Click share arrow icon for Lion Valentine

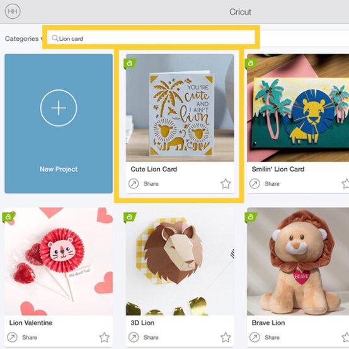pyautogui.click(x=12, y=337)
